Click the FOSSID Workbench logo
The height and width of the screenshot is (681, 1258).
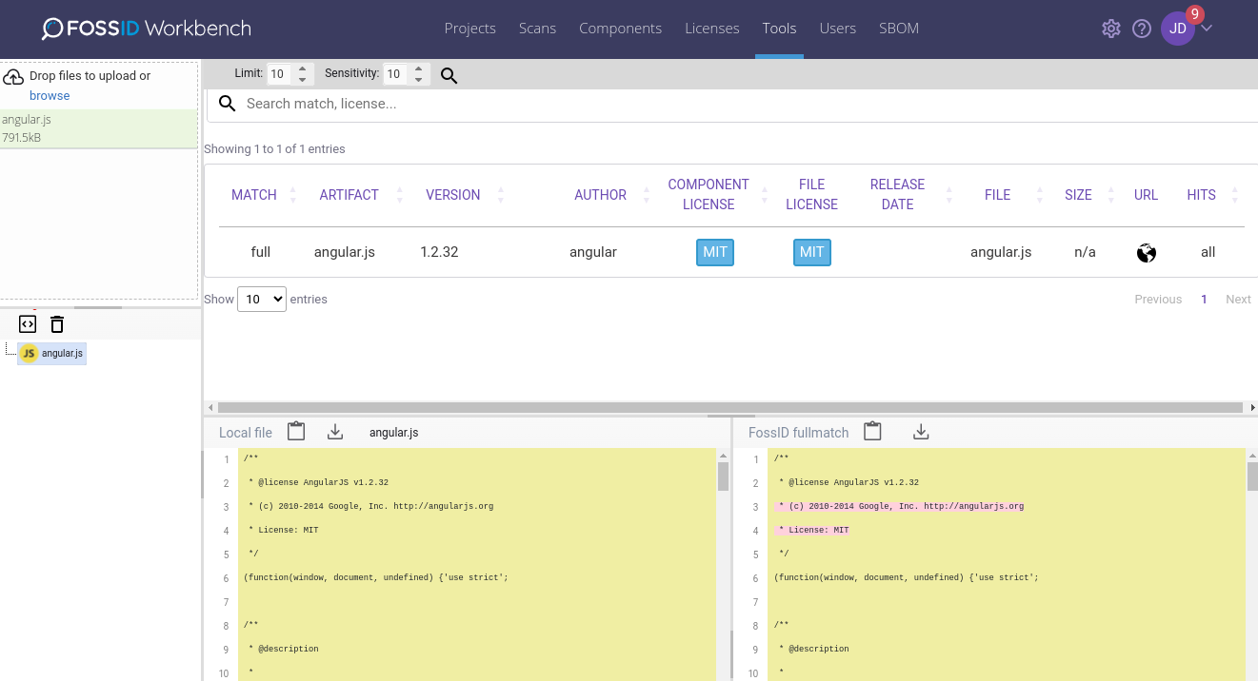[147, 29]
